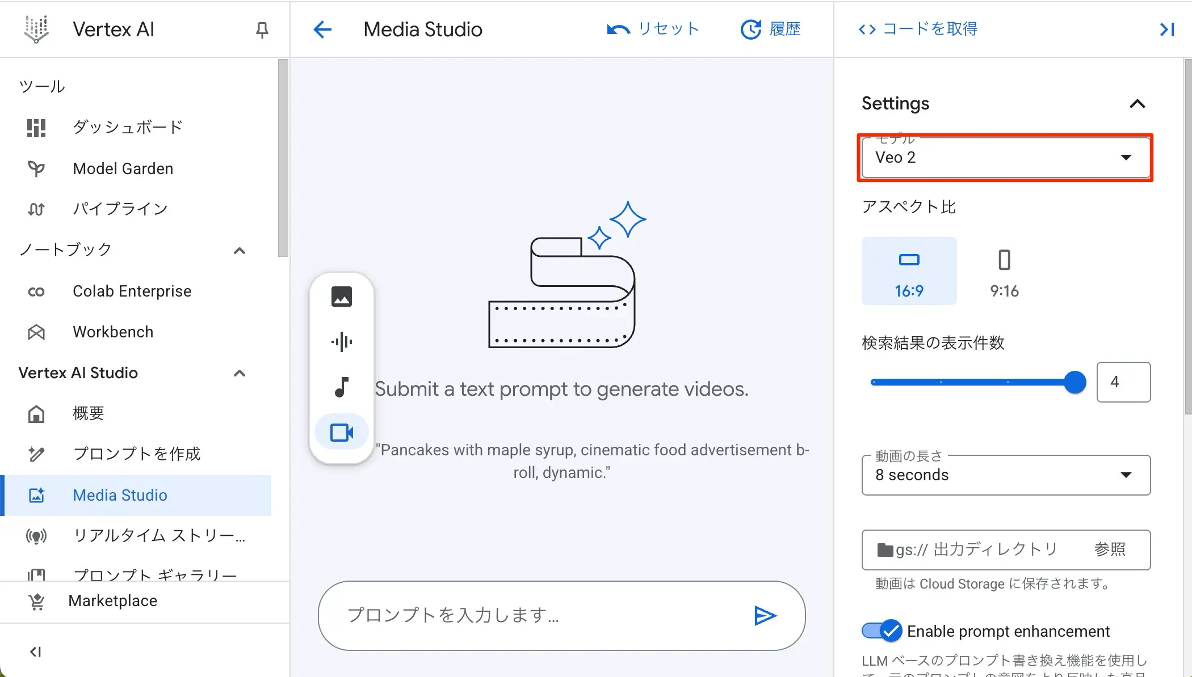The image size is (1192, 677).
Task: Click the Workbench icon
Action: (36, 332)
